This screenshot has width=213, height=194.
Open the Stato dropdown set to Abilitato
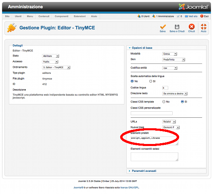tap(50, 56)
